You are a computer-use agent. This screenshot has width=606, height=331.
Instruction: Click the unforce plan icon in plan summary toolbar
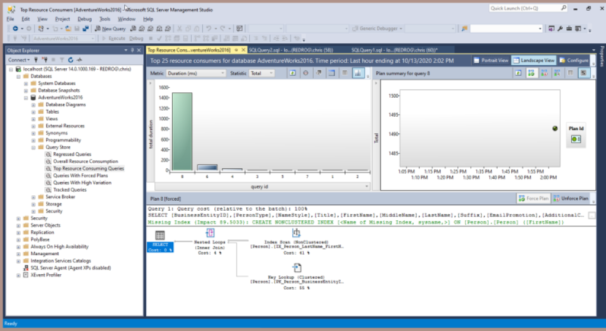[544, 73]
